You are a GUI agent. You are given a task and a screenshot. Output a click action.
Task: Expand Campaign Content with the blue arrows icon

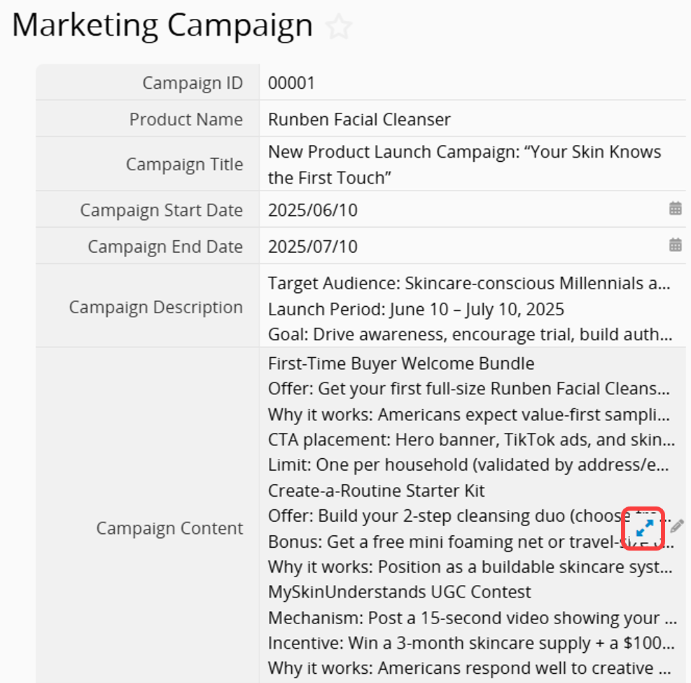pos(645,527)
